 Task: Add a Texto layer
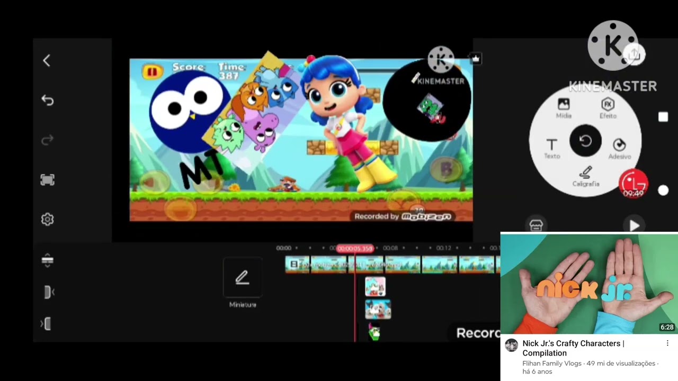(551, 149)
